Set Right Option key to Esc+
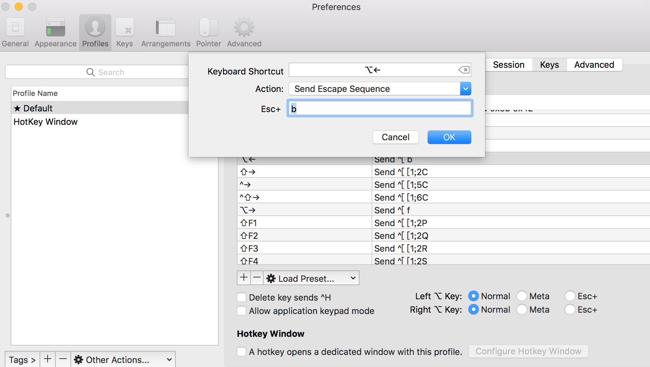This screenshot has width=650, height=367. (x=570, y=309)
